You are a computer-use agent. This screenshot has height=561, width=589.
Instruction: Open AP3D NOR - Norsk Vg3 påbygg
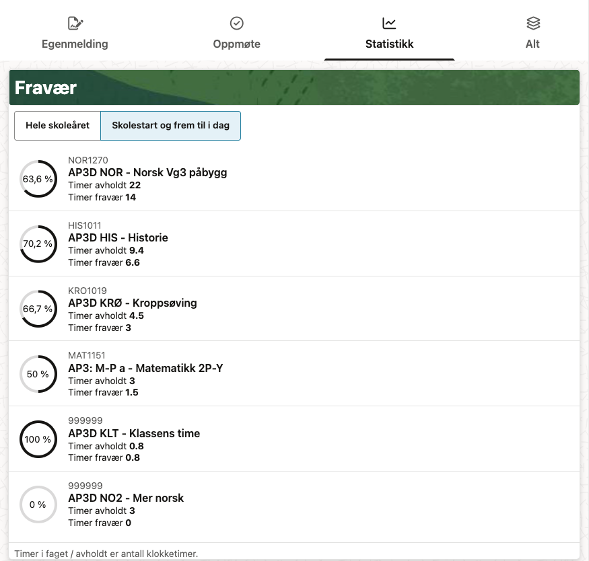pyautogui.click(x=147, y=172)
